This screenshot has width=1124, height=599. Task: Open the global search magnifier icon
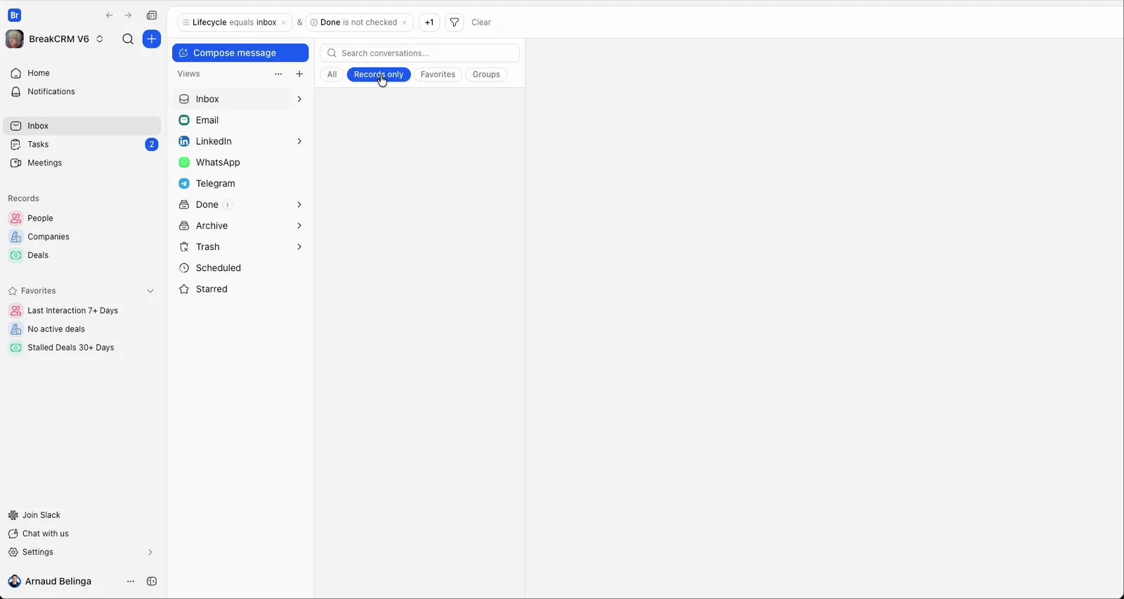pyautogui.click(x=128, y=39)
